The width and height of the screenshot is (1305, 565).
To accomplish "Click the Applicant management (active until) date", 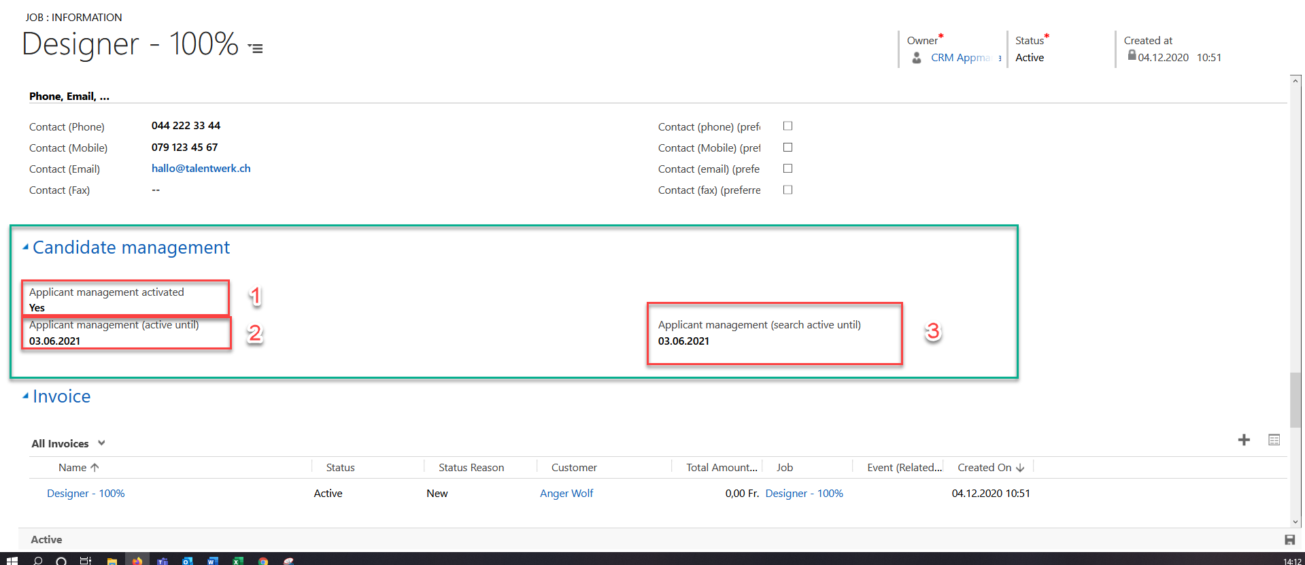I will pos(54,341).
